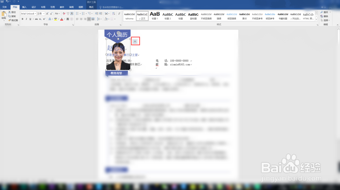Switch to the Picture Tools Format (格式) tab
The width and height of the screenshot is (340, 190).
pos(91,7)
